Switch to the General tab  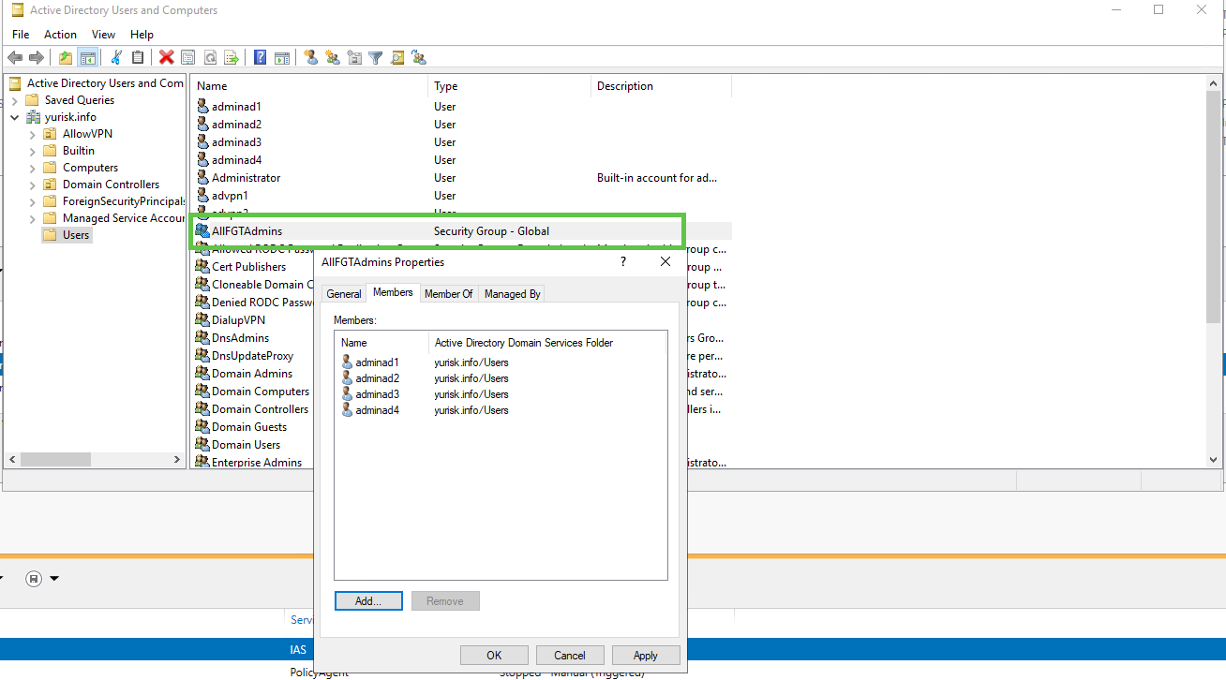(x=344, y=294)
